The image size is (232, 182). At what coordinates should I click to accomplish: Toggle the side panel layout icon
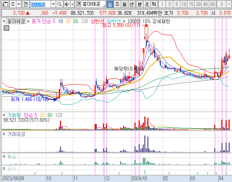5,4
